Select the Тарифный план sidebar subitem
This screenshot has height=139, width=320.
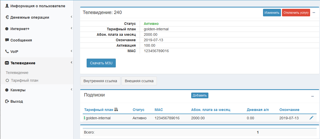pyautogui.click(x=24, y=80)
